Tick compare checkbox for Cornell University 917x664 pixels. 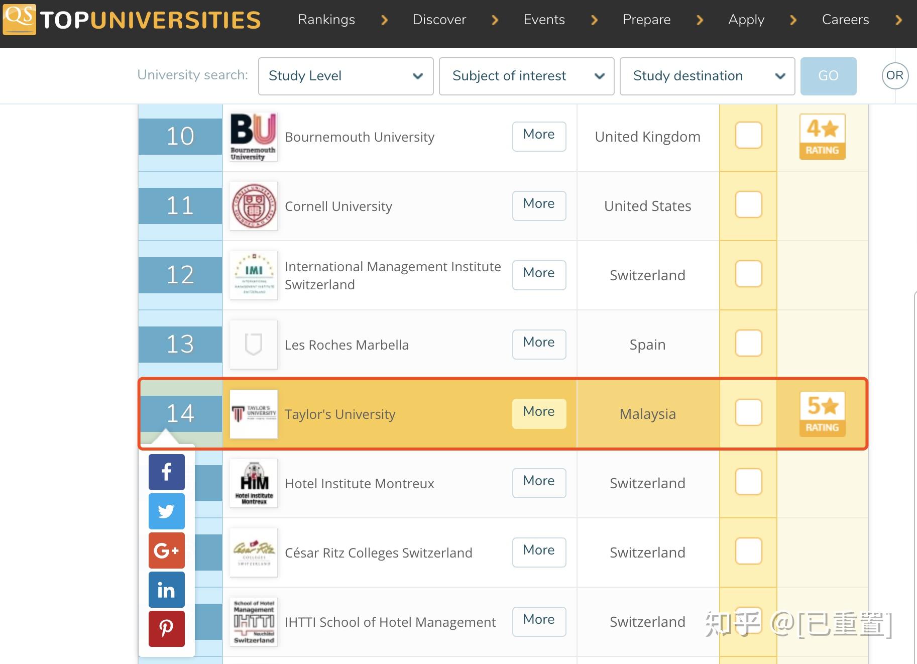pos(749,205)
